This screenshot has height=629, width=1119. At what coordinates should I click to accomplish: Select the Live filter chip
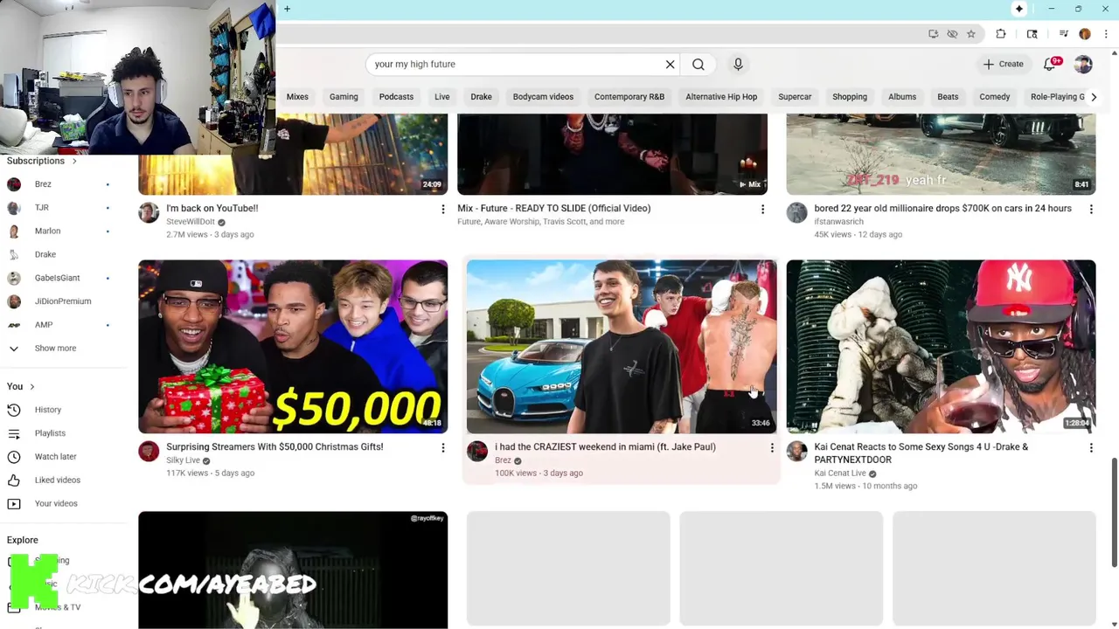442,97
